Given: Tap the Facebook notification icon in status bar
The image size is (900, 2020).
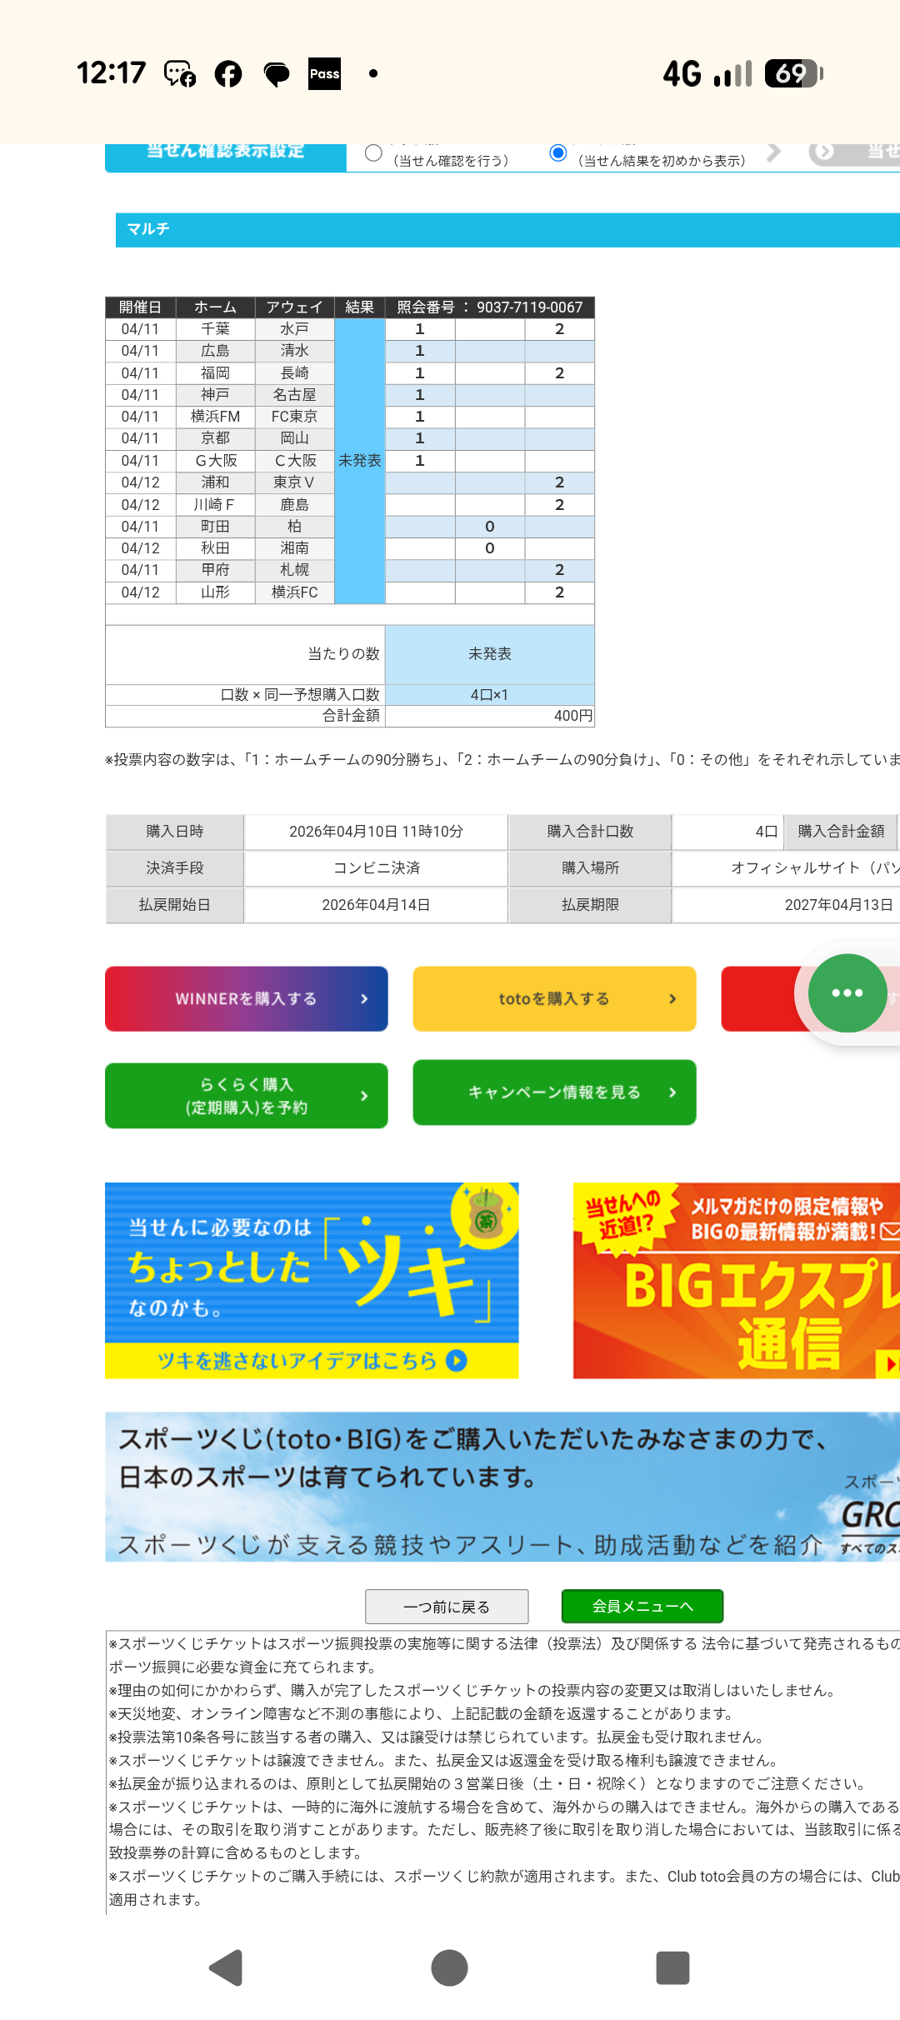Looking at the screenshot, I should click(228, 74).
